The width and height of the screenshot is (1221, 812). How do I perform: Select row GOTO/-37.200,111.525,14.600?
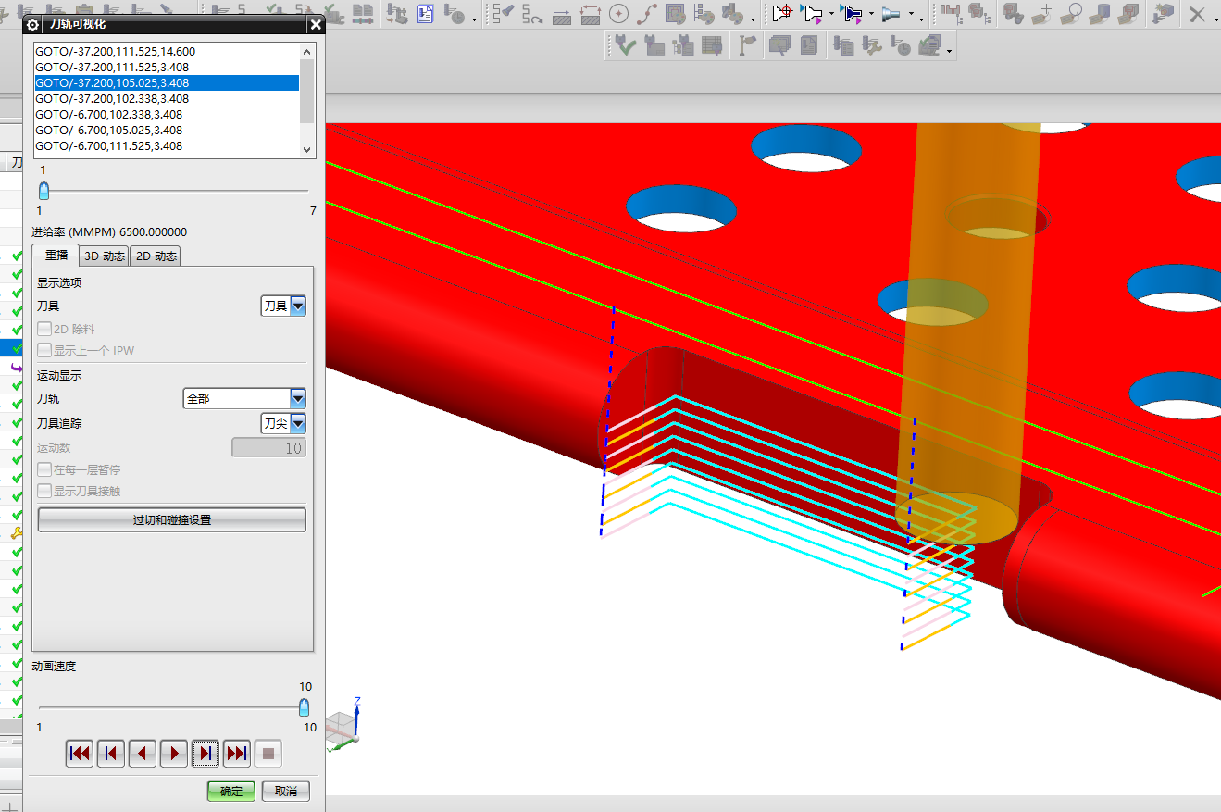tap(167, 52)
